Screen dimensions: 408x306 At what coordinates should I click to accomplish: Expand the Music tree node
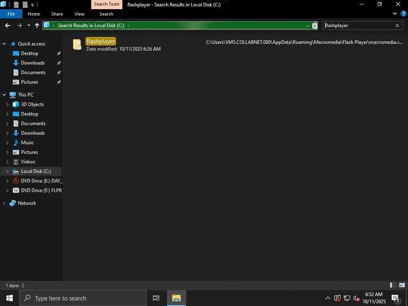pyautogui.click(x=7, y=143)
